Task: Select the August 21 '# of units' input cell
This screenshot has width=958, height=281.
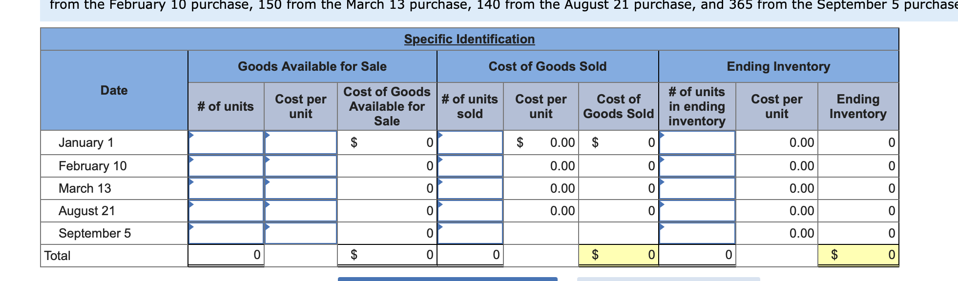Action: click(226, 211)
